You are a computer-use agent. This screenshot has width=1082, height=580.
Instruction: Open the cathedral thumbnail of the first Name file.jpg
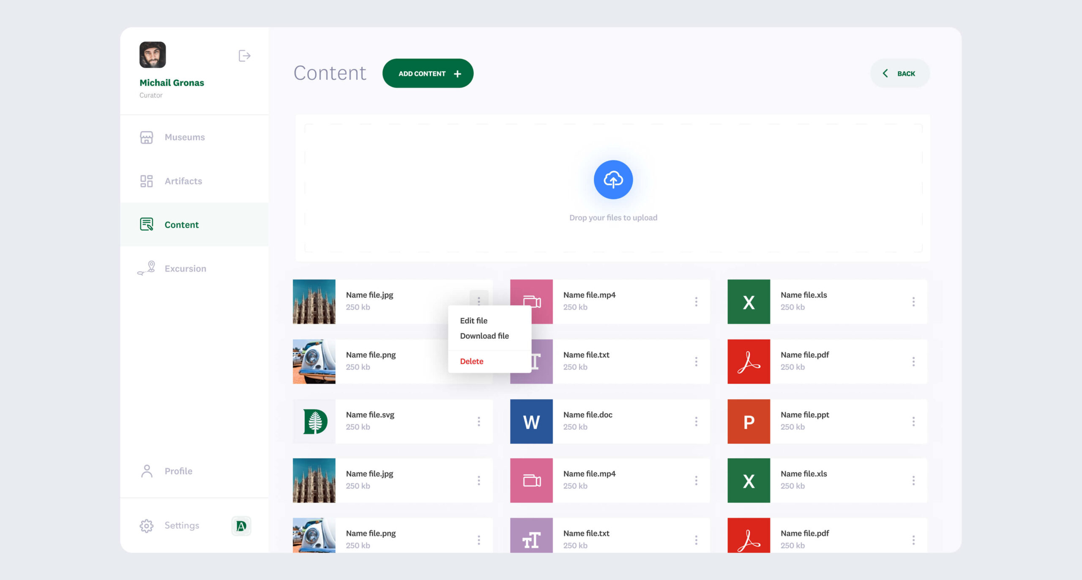click(x=314, y=302)
